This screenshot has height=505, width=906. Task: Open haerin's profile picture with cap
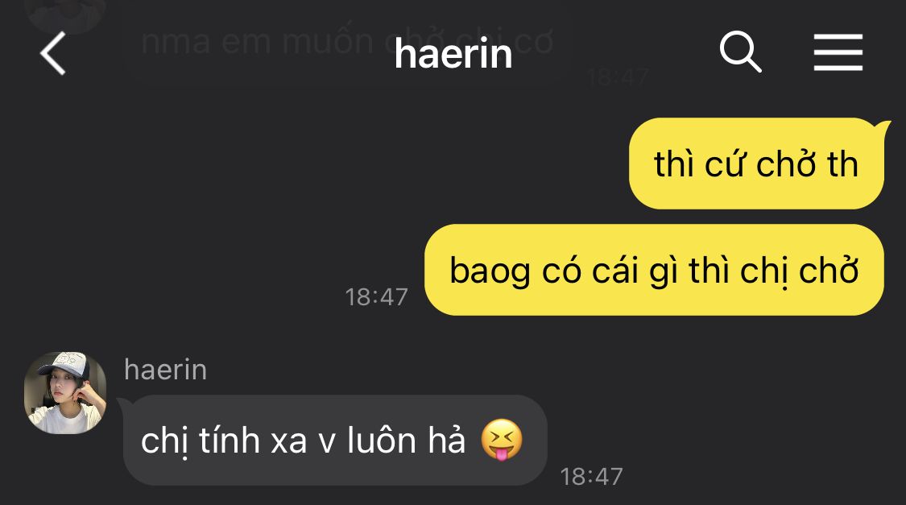pyautogui.click(x=65, y=393)
